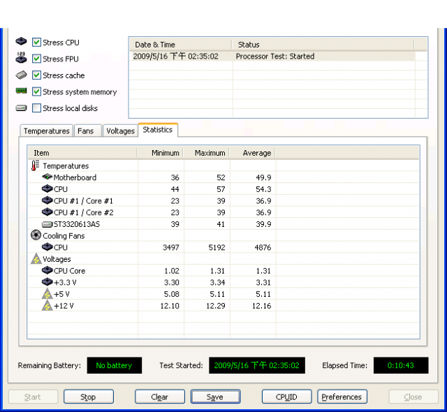447x412 pixels.
Task: Open the CPUID panel button
Action: (286, 397)
